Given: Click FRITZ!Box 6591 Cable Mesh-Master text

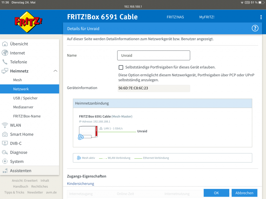Looking at the screenshot, I should (106, 116).
